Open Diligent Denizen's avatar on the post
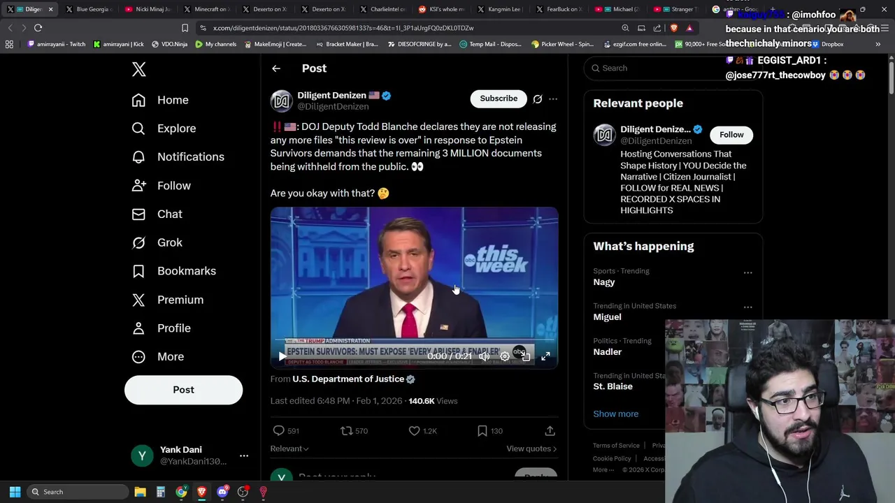This screenshot has height=503, width=895. 281,101
